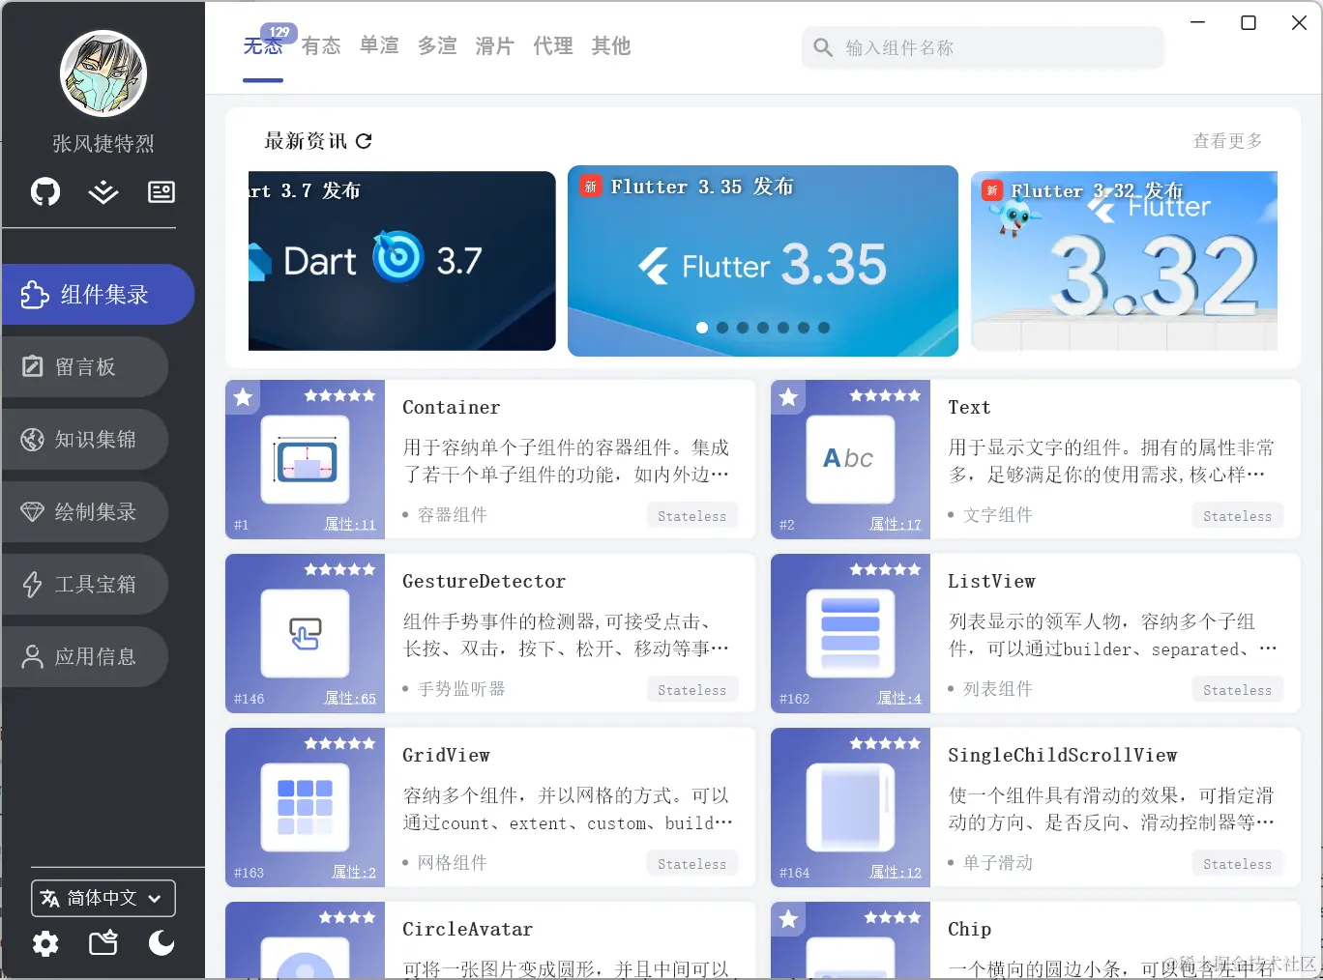The image size is (1323, 980).
Task: Click the search magnifier icon
Action: 823,47
